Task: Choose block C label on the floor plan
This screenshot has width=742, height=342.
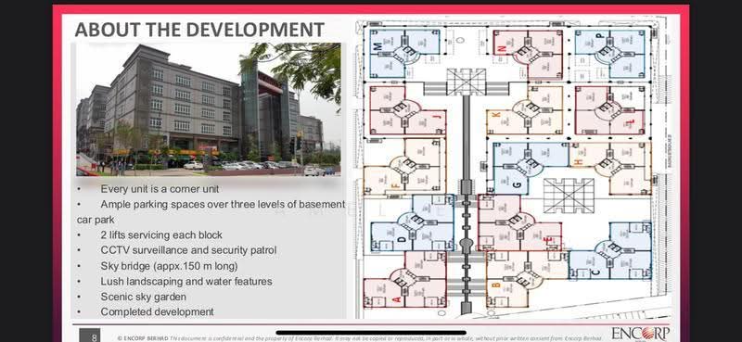Action: click(x=596, y=272)
